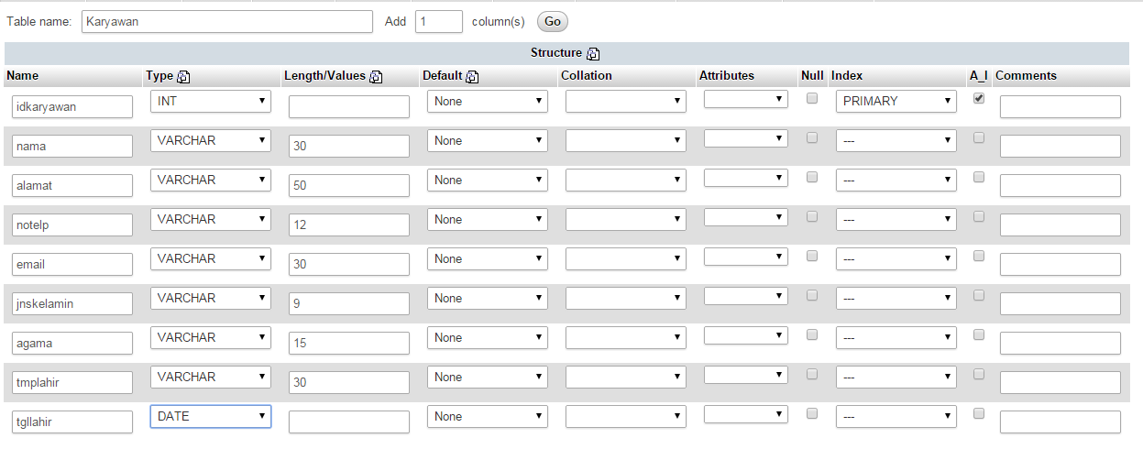Open the Collation dropdown for notelp
The width and height of the screenshot is (1143, 449).
tap(626, 219)
